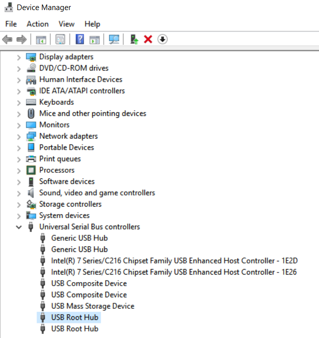Click Device Manager title bar icon
The width and height of the screenshot is (319, 338).
click(x=9, y=7)
